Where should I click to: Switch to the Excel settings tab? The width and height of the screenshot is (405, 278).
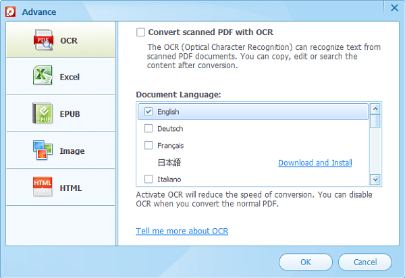pyautogui.click(x=61, y=76)
